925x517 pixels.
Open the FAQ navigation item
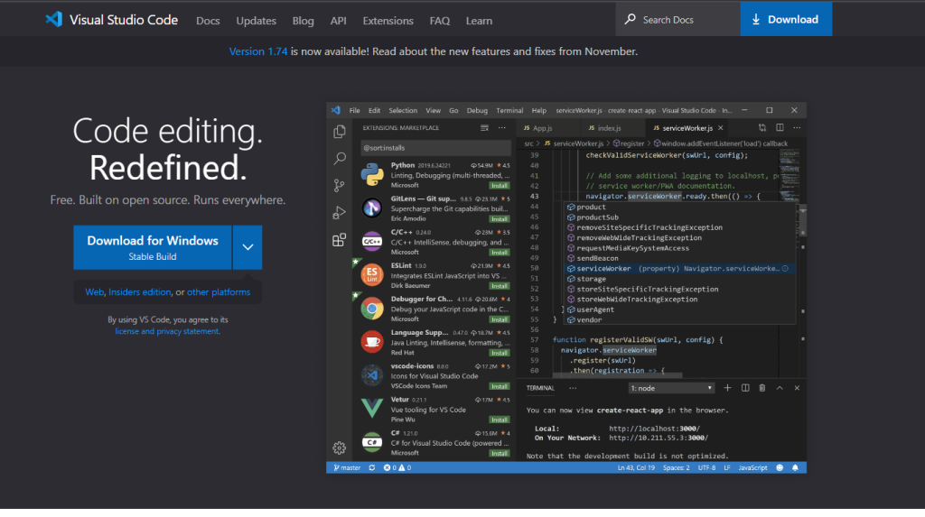pos(440,21)
